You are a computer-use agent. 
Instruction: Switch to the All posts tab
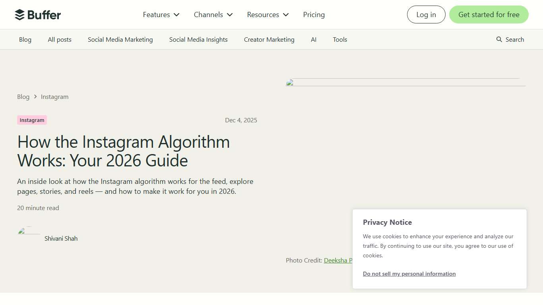point(59,39)
